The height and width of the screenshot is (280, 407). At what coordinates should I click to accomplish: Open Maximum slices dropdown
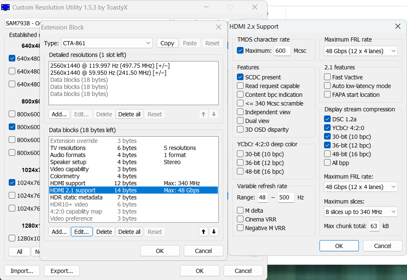point(361,211)
